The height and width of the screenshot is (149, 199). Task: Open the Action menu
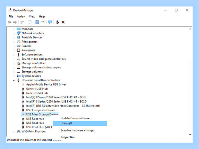[21, 16]
